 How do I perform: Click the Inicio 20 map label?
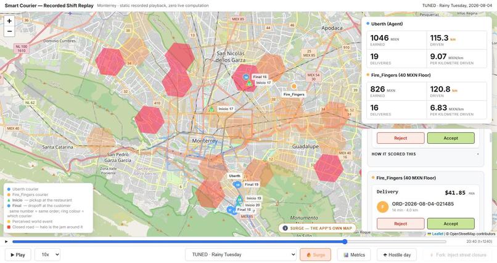click(x=253, y=205)
